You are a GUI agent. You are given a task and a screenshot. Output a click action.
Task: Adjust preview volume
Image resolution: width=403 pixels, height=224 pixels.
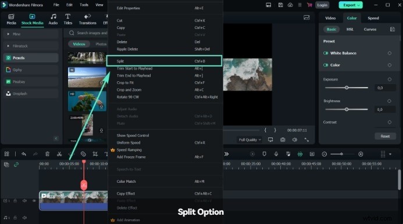tap(294, 140)
